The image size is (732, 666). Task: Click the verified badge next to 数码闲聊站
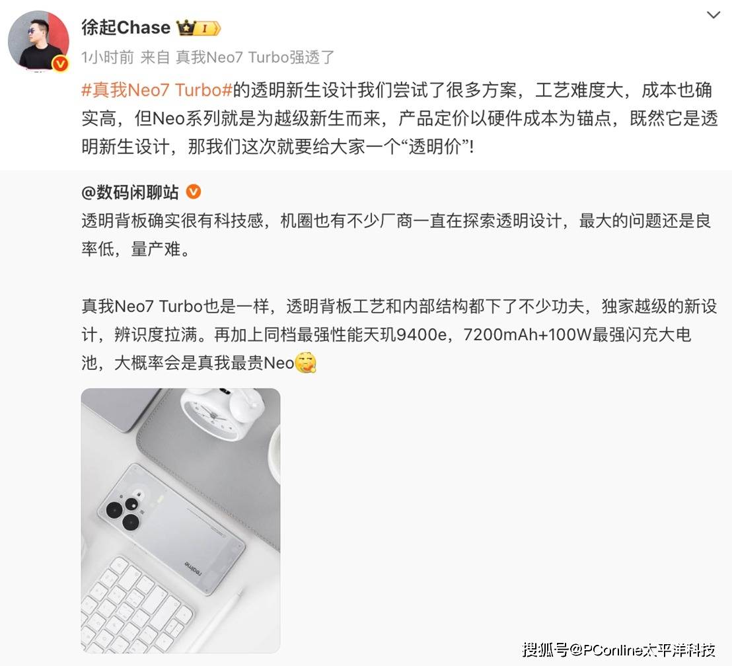(x=194, y=192)
